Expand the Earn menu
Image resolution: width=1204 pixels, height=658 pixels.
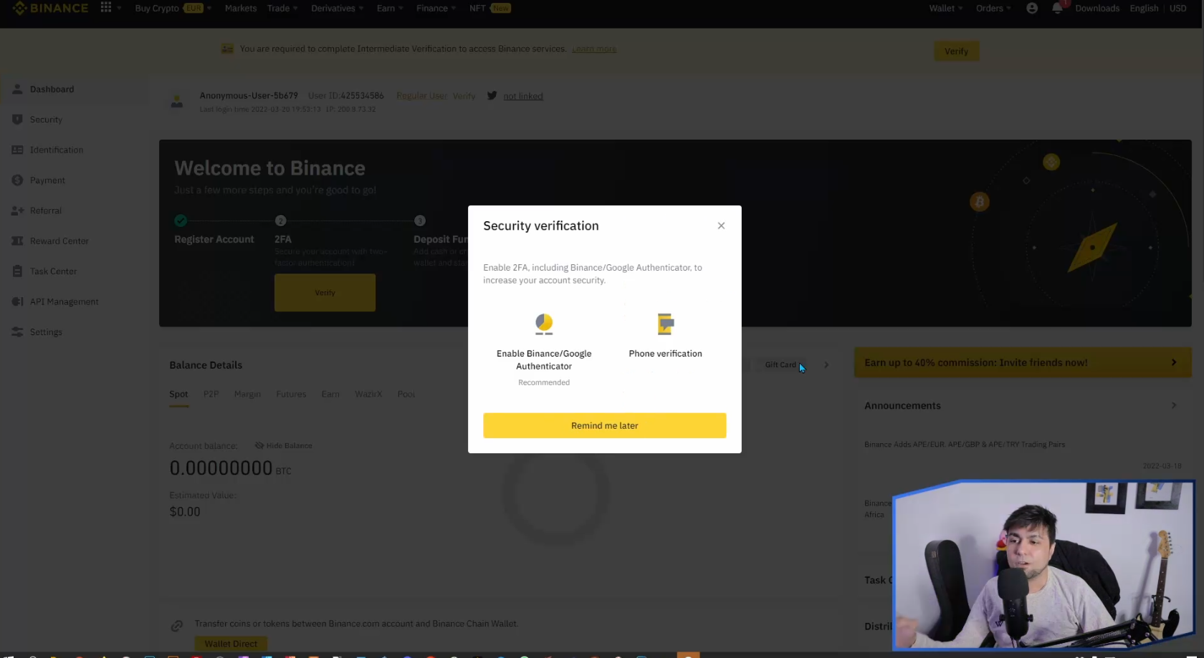click(390, 9)
